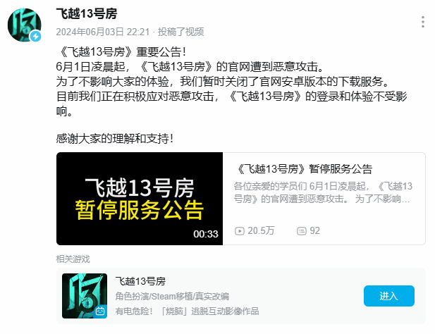Play the 暂停服务公告 video thumbnail
Screen dimensions: 435x334
coord(140,199)
